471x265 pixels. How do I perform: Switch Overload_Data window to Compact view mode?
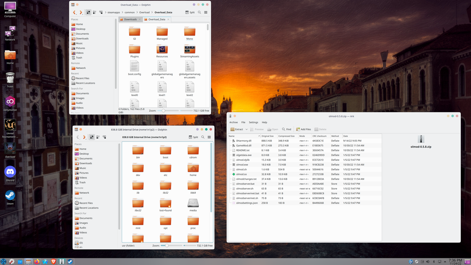click(x=95, y=12)
